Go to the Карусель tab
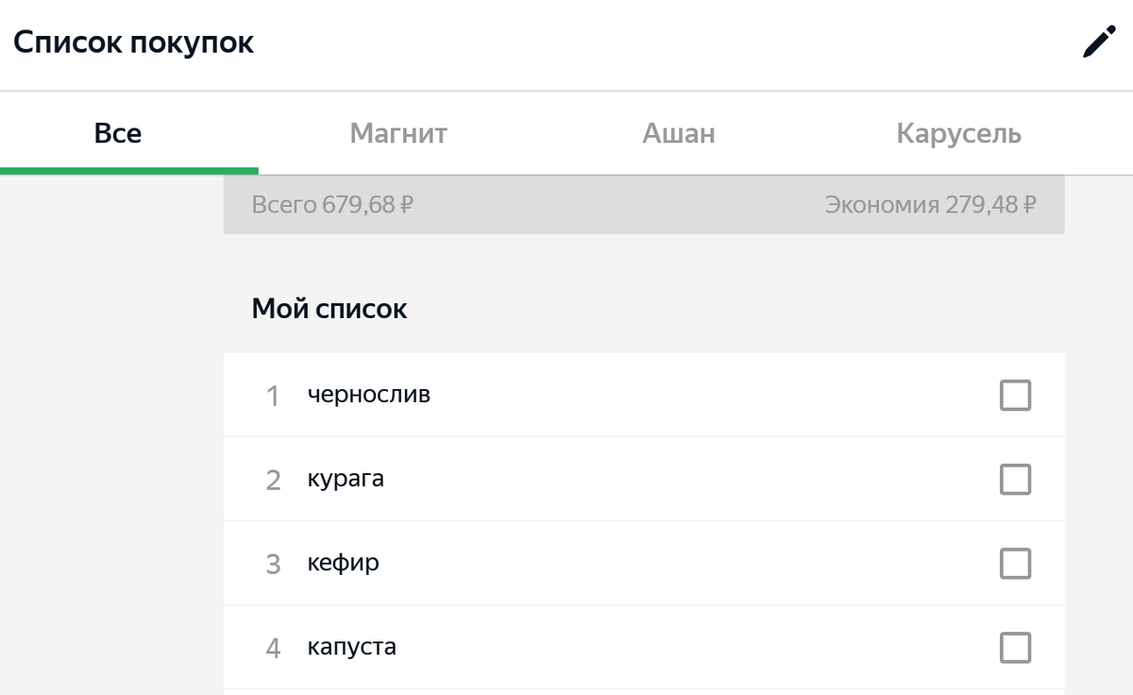The image size is (1133, 695). click(x=959, y=133)
